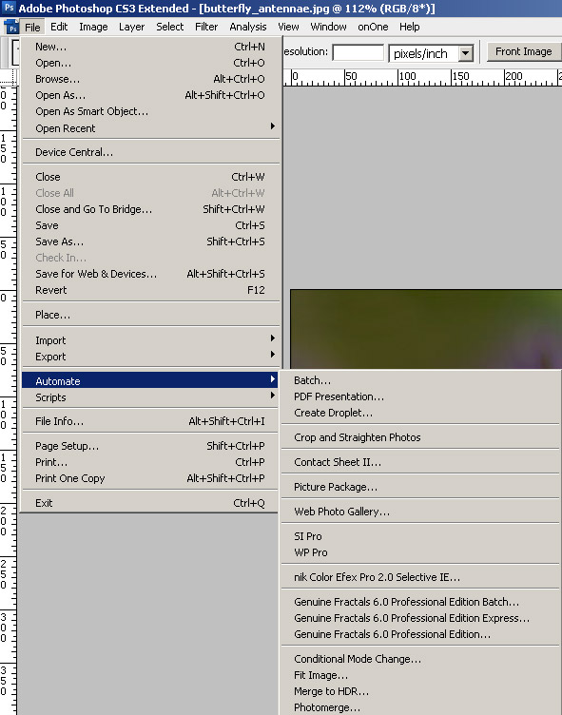Select WP Pro plugin
The image size is (562, 715).
[420, 552]
